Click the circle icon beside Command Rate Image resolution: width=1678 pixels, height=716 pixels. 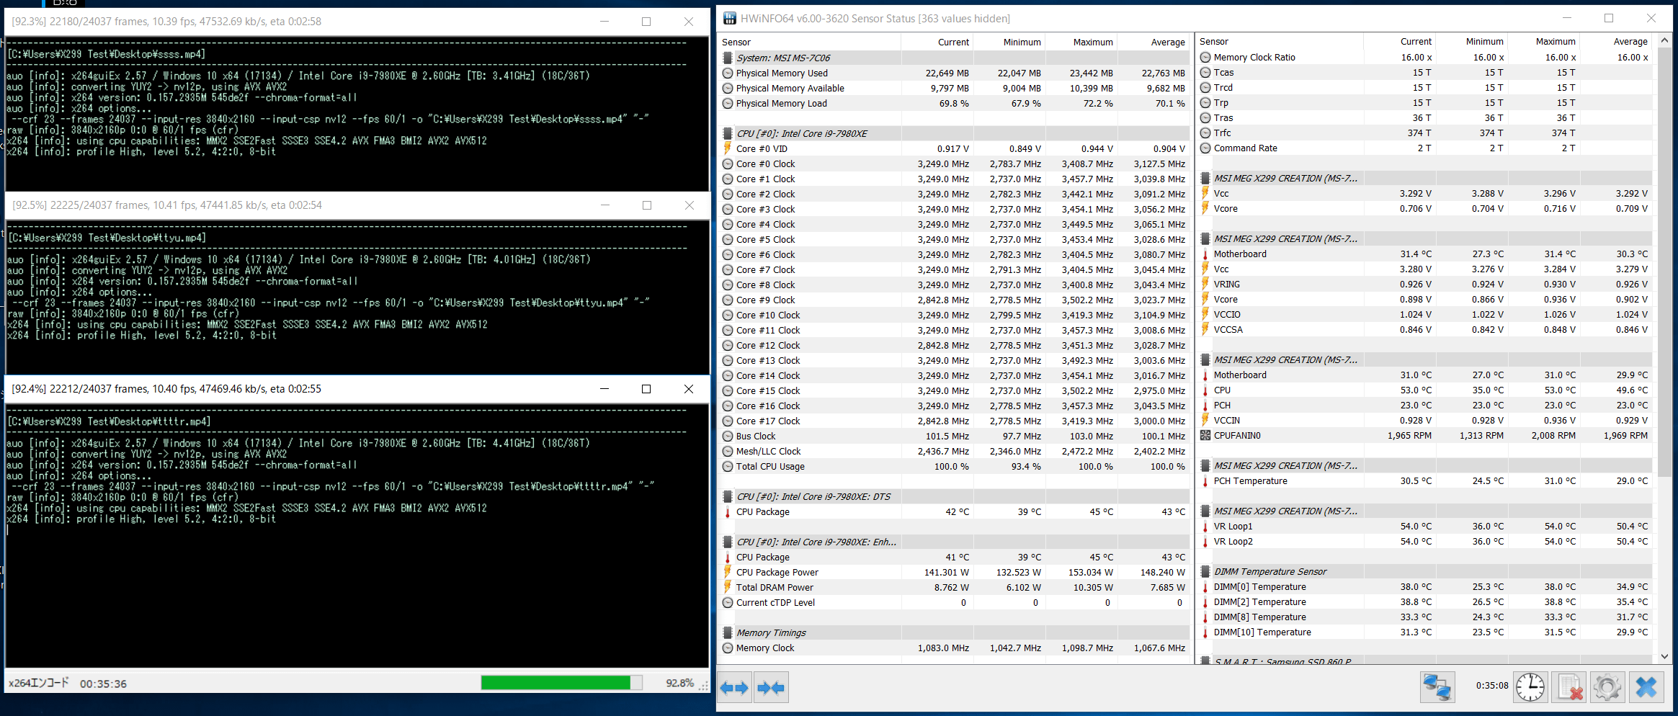(x=1205, y=148)
